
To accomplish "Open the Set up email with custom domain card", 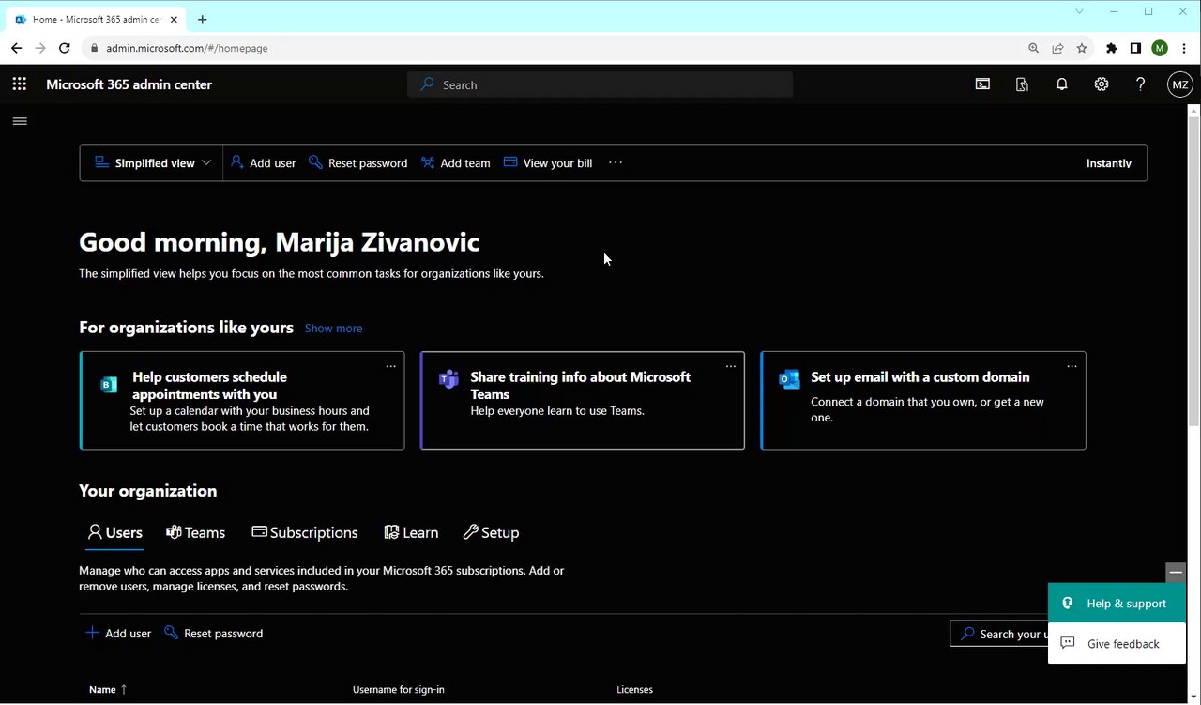I will tap(923, 401).
